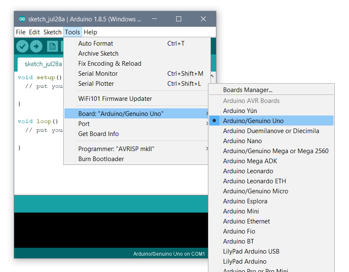Screen dimensions: 349x272
Task: Run Auto Format from Tools menu
Action: pyautogui.click(x=95, y=44)
